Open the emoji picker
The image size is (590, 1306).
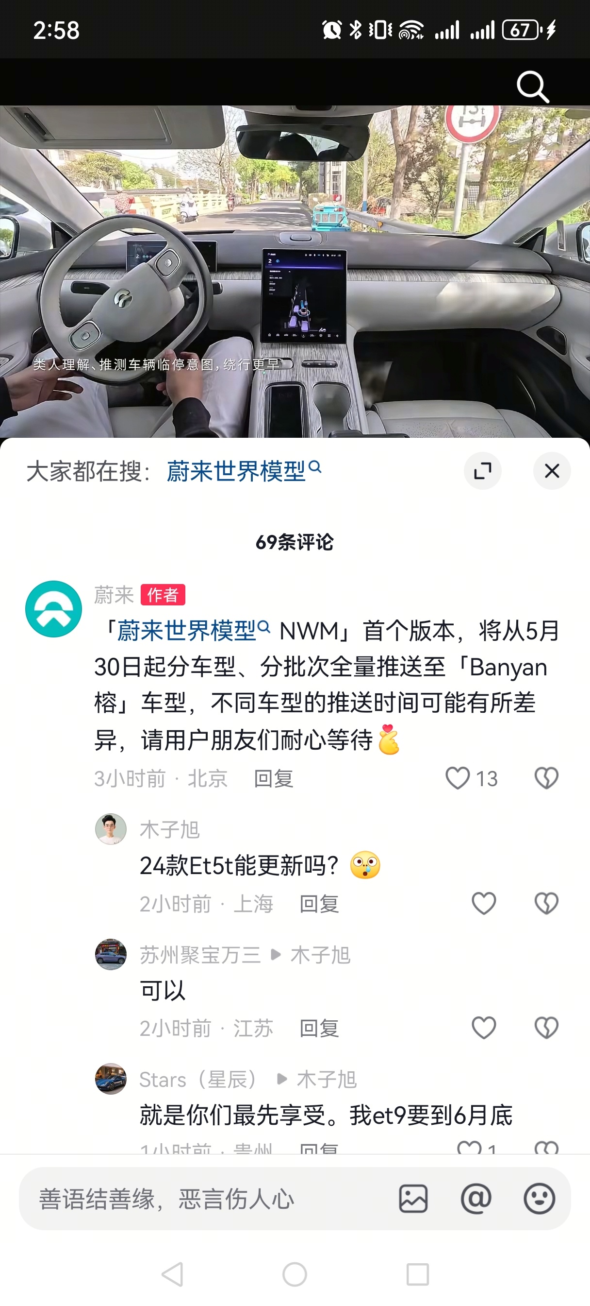pos(539,1199)
